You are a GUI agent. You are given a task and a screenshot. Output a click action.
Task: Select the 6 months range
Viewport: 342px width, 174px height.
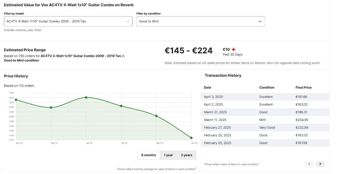tap(148, 155)
